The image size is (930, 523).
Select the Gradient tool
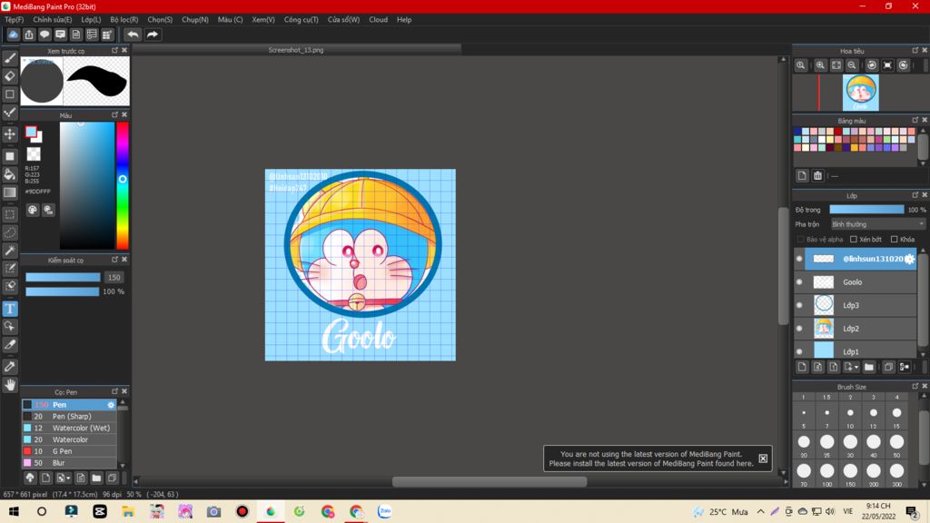[x=10, y=192]
